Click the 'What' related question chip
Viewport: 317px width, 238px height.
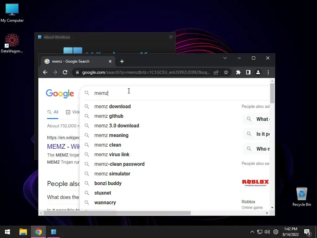(x=256, y=119)
